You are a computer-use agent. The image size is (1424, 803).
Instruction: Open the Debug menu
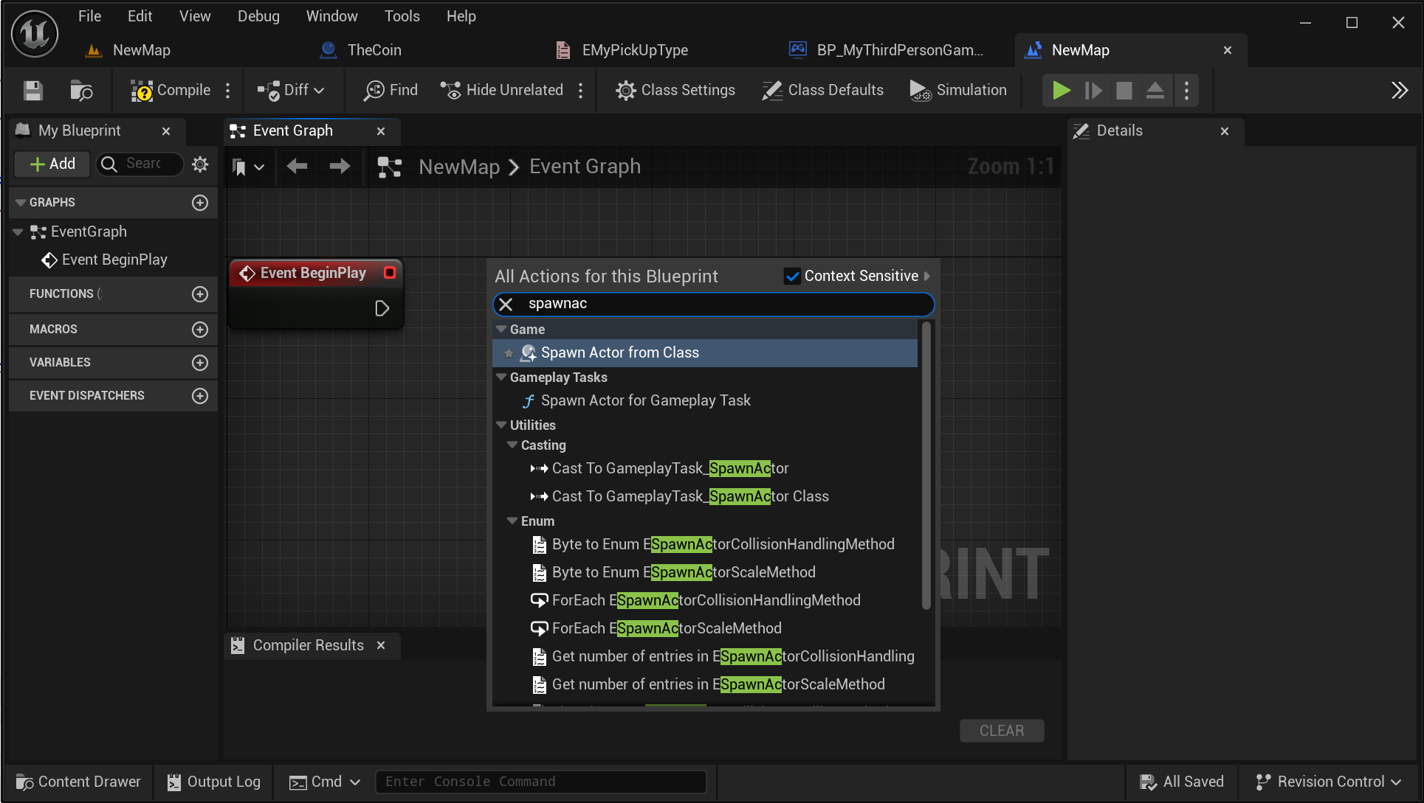(x=258, y=16)
